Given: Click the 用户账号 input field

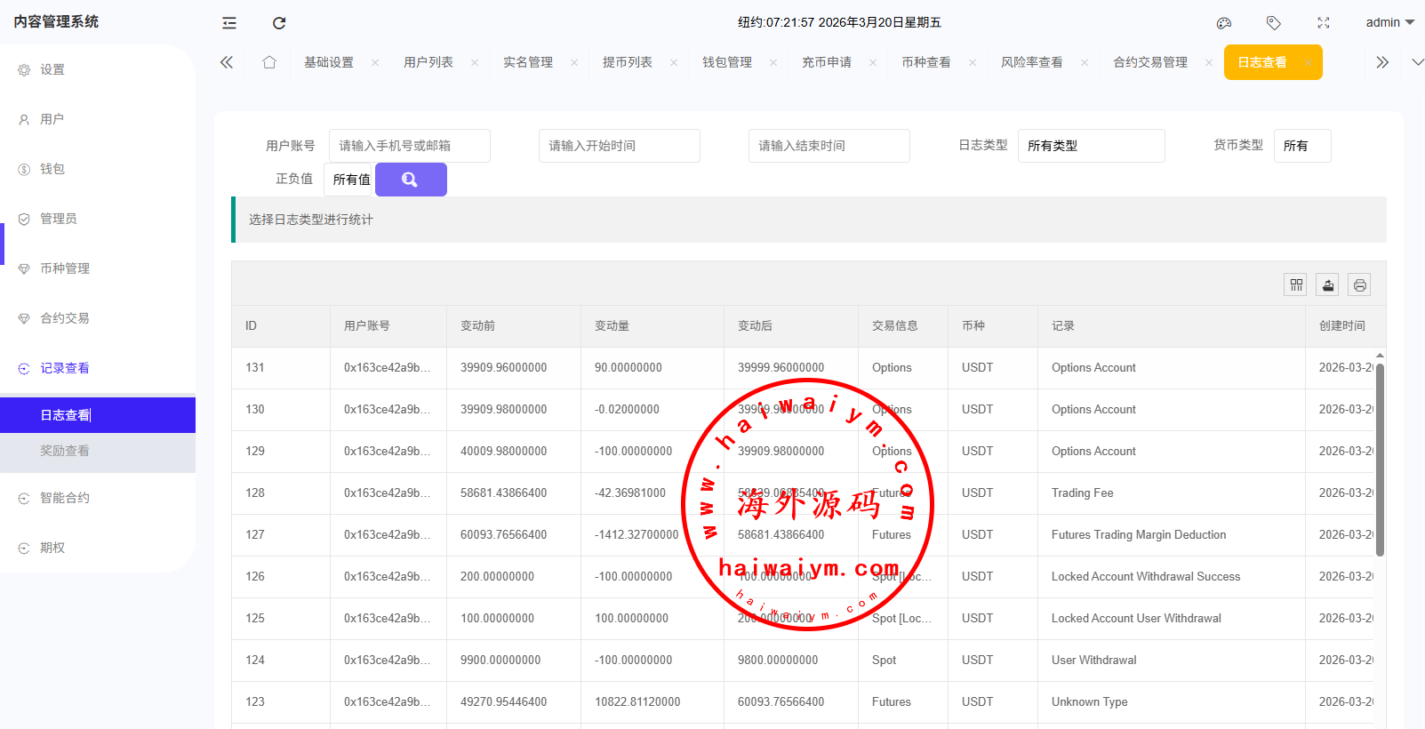Looking at the screenshot, I should tap(409, 146).
